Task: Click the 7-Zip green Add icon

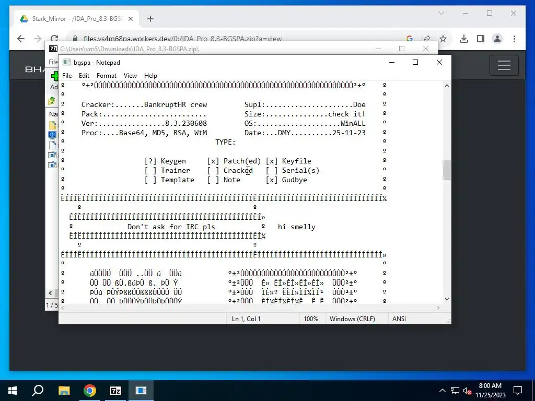Action: 54,76
